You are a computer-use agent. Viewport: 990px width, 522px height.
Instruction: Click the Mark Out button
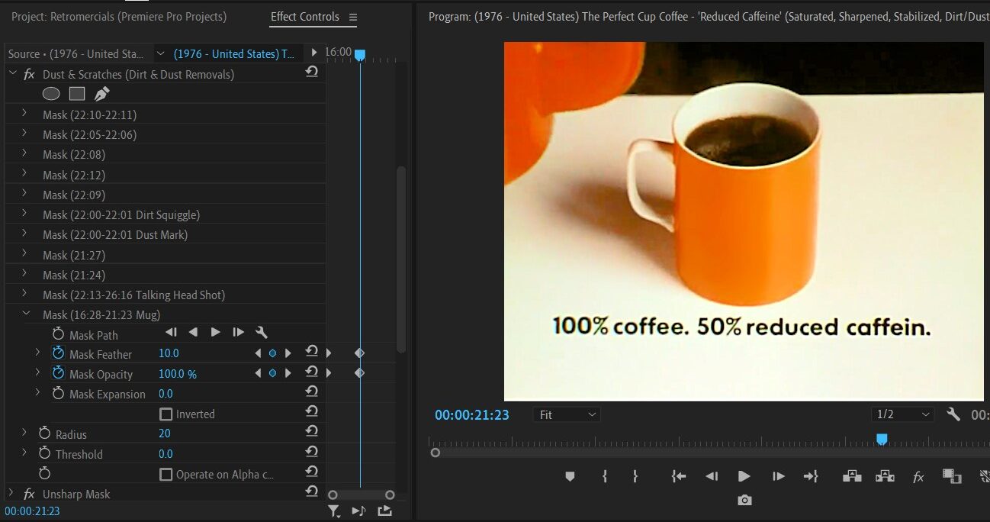(x=635, y=476)
